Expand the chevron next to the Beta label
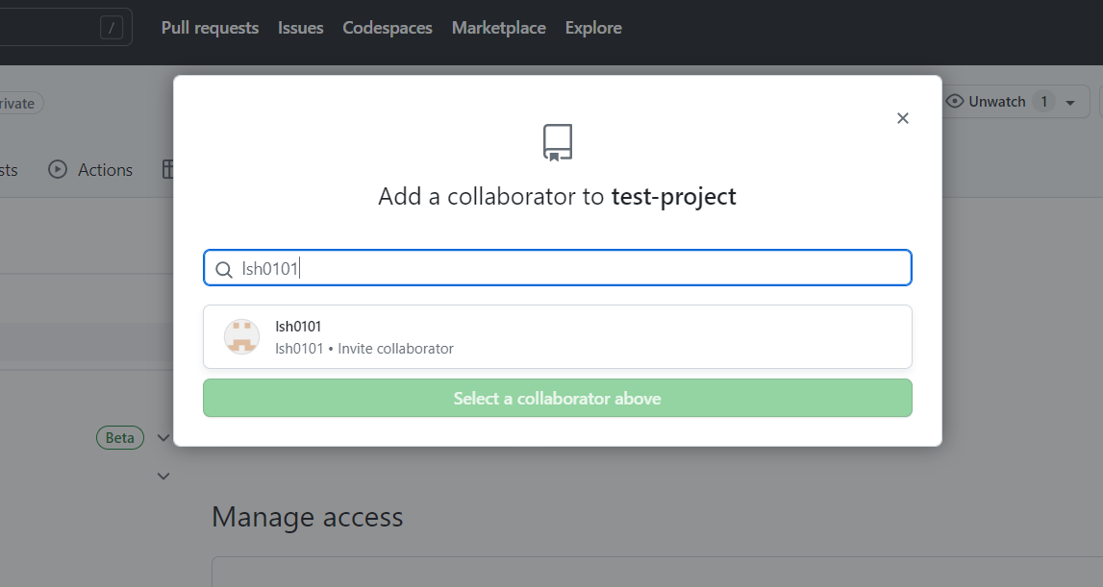This screenshot has width=1103, height=587. tap(163, 438)
